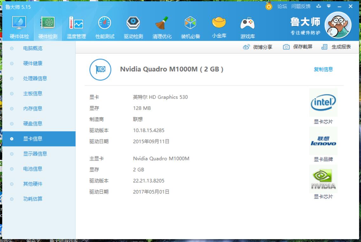
Task: Open the 游戏库 gamepad icon
Action: click(x=247, y=23)
